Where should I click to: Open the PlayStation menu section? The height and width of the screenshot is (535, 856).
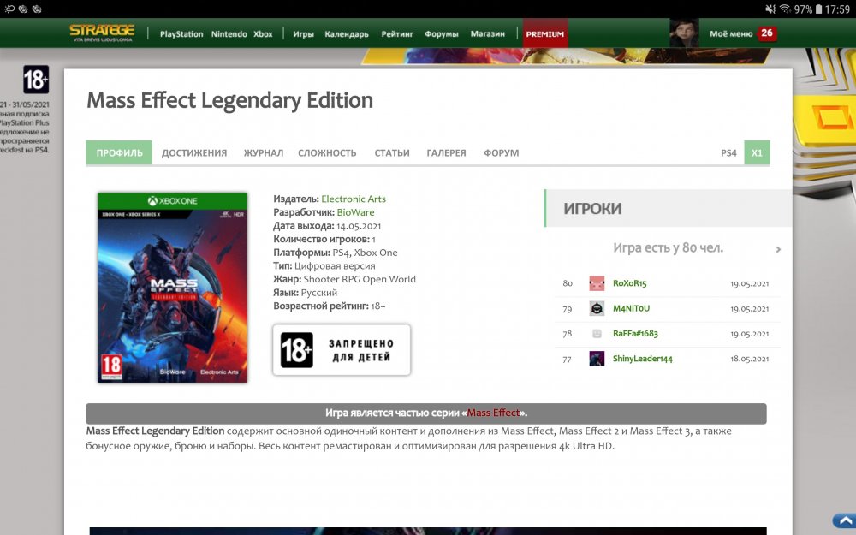click(x=181, y=33)
